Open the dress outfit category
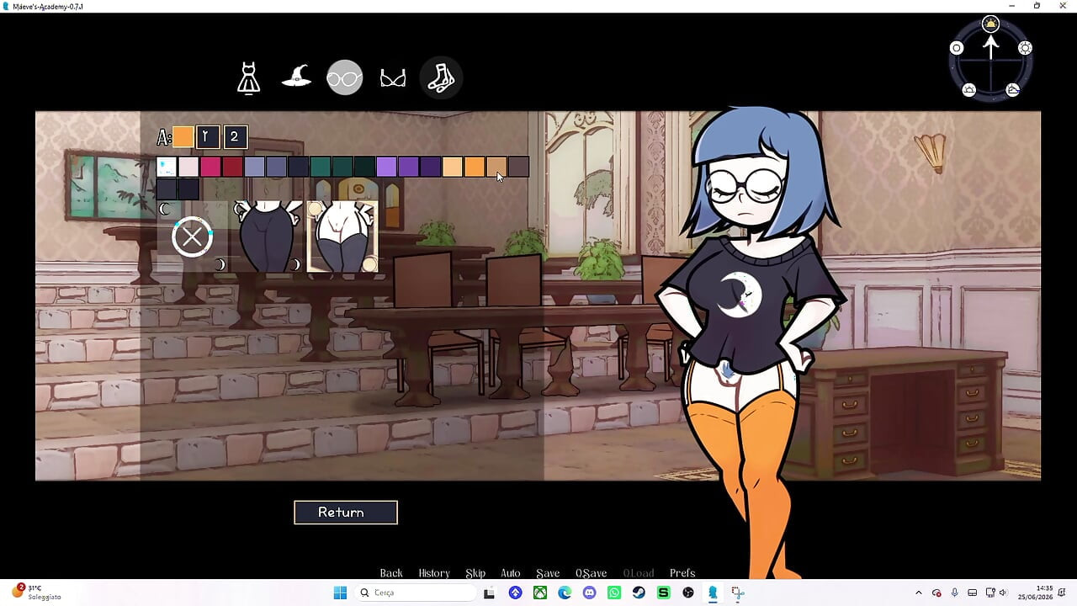 pos(248,77)
